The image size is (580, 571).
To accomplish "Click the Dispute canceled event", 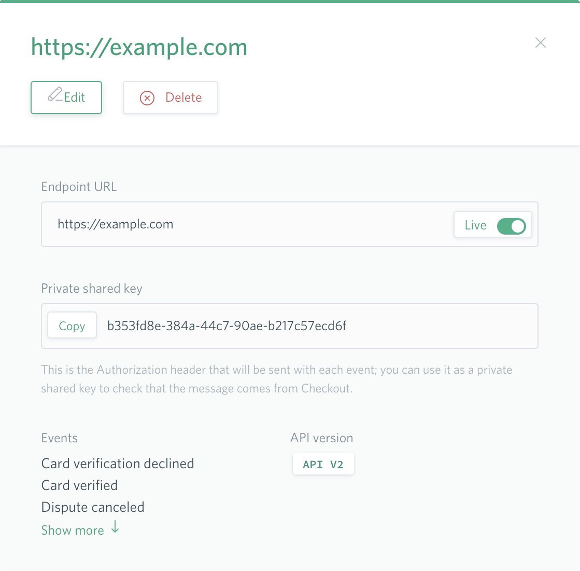I will point(92,507).
